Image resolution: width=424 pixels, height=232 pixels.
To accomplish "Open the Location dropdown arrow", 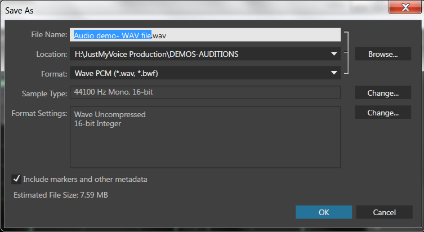I will 334,54.
